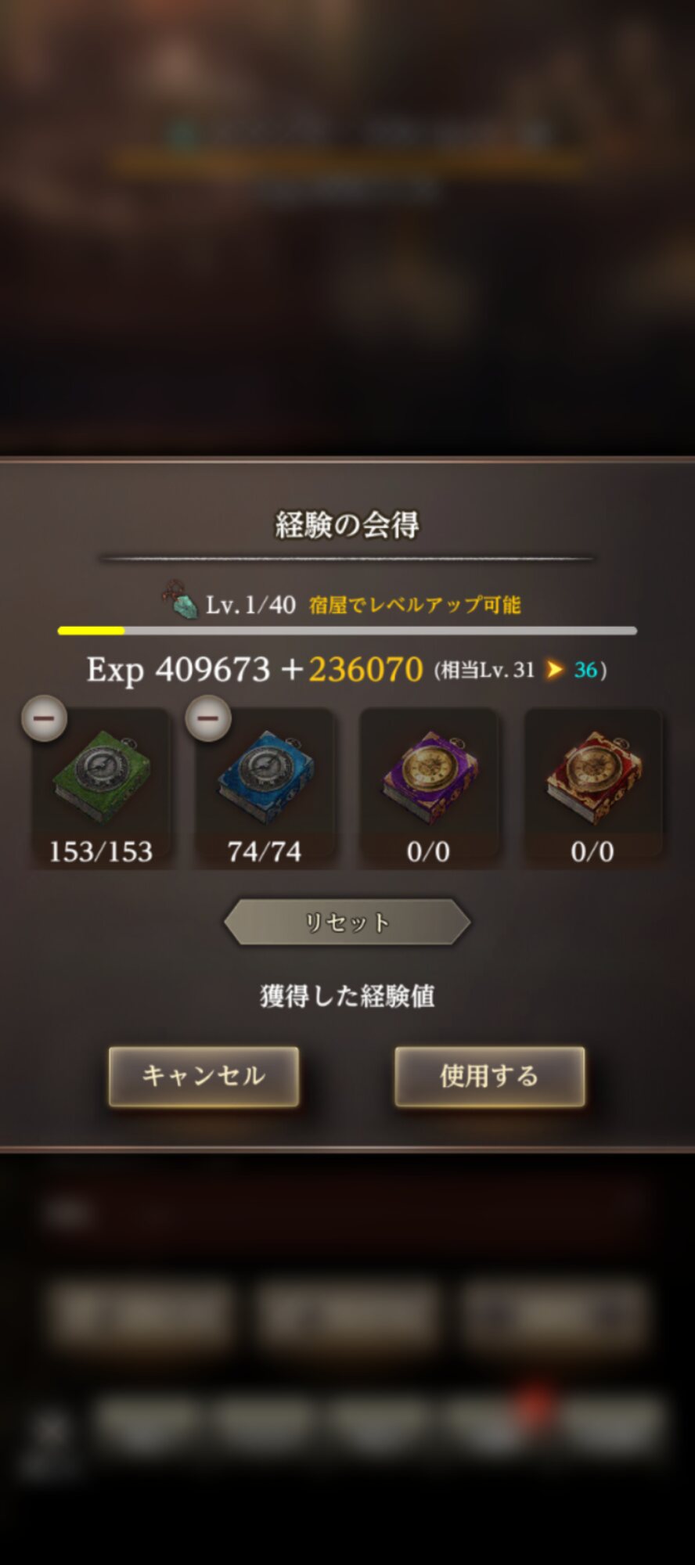Tap the yellow 236070 added Exp value
This screenshot has width=695, height=1565.
tap(366, 670)
